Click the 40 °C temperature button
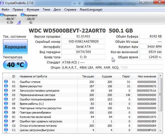Screen dimensions: 165x136 coord(15,65)
